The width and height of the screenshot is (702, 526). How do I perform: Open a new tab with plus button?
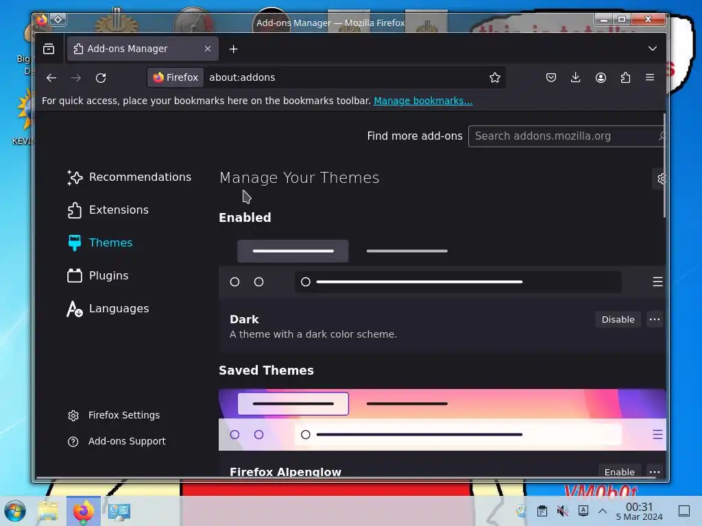point(233,49)
